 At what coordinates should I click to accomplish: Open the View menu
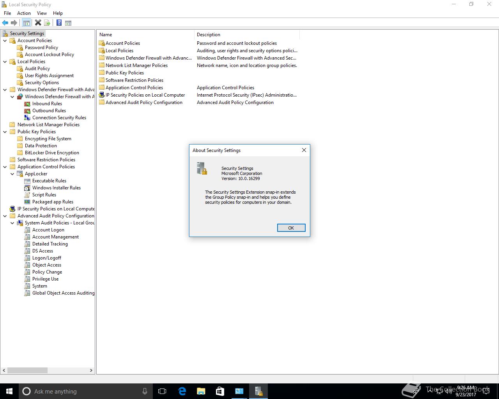(x=42, y=13)
